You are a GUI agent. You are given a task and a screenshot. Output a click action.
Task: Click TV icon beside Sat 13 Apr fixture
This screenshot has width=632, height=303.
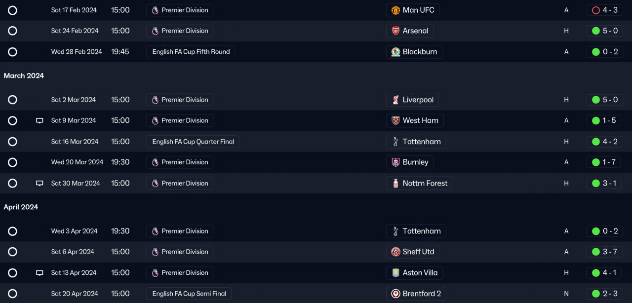point(39,273)
